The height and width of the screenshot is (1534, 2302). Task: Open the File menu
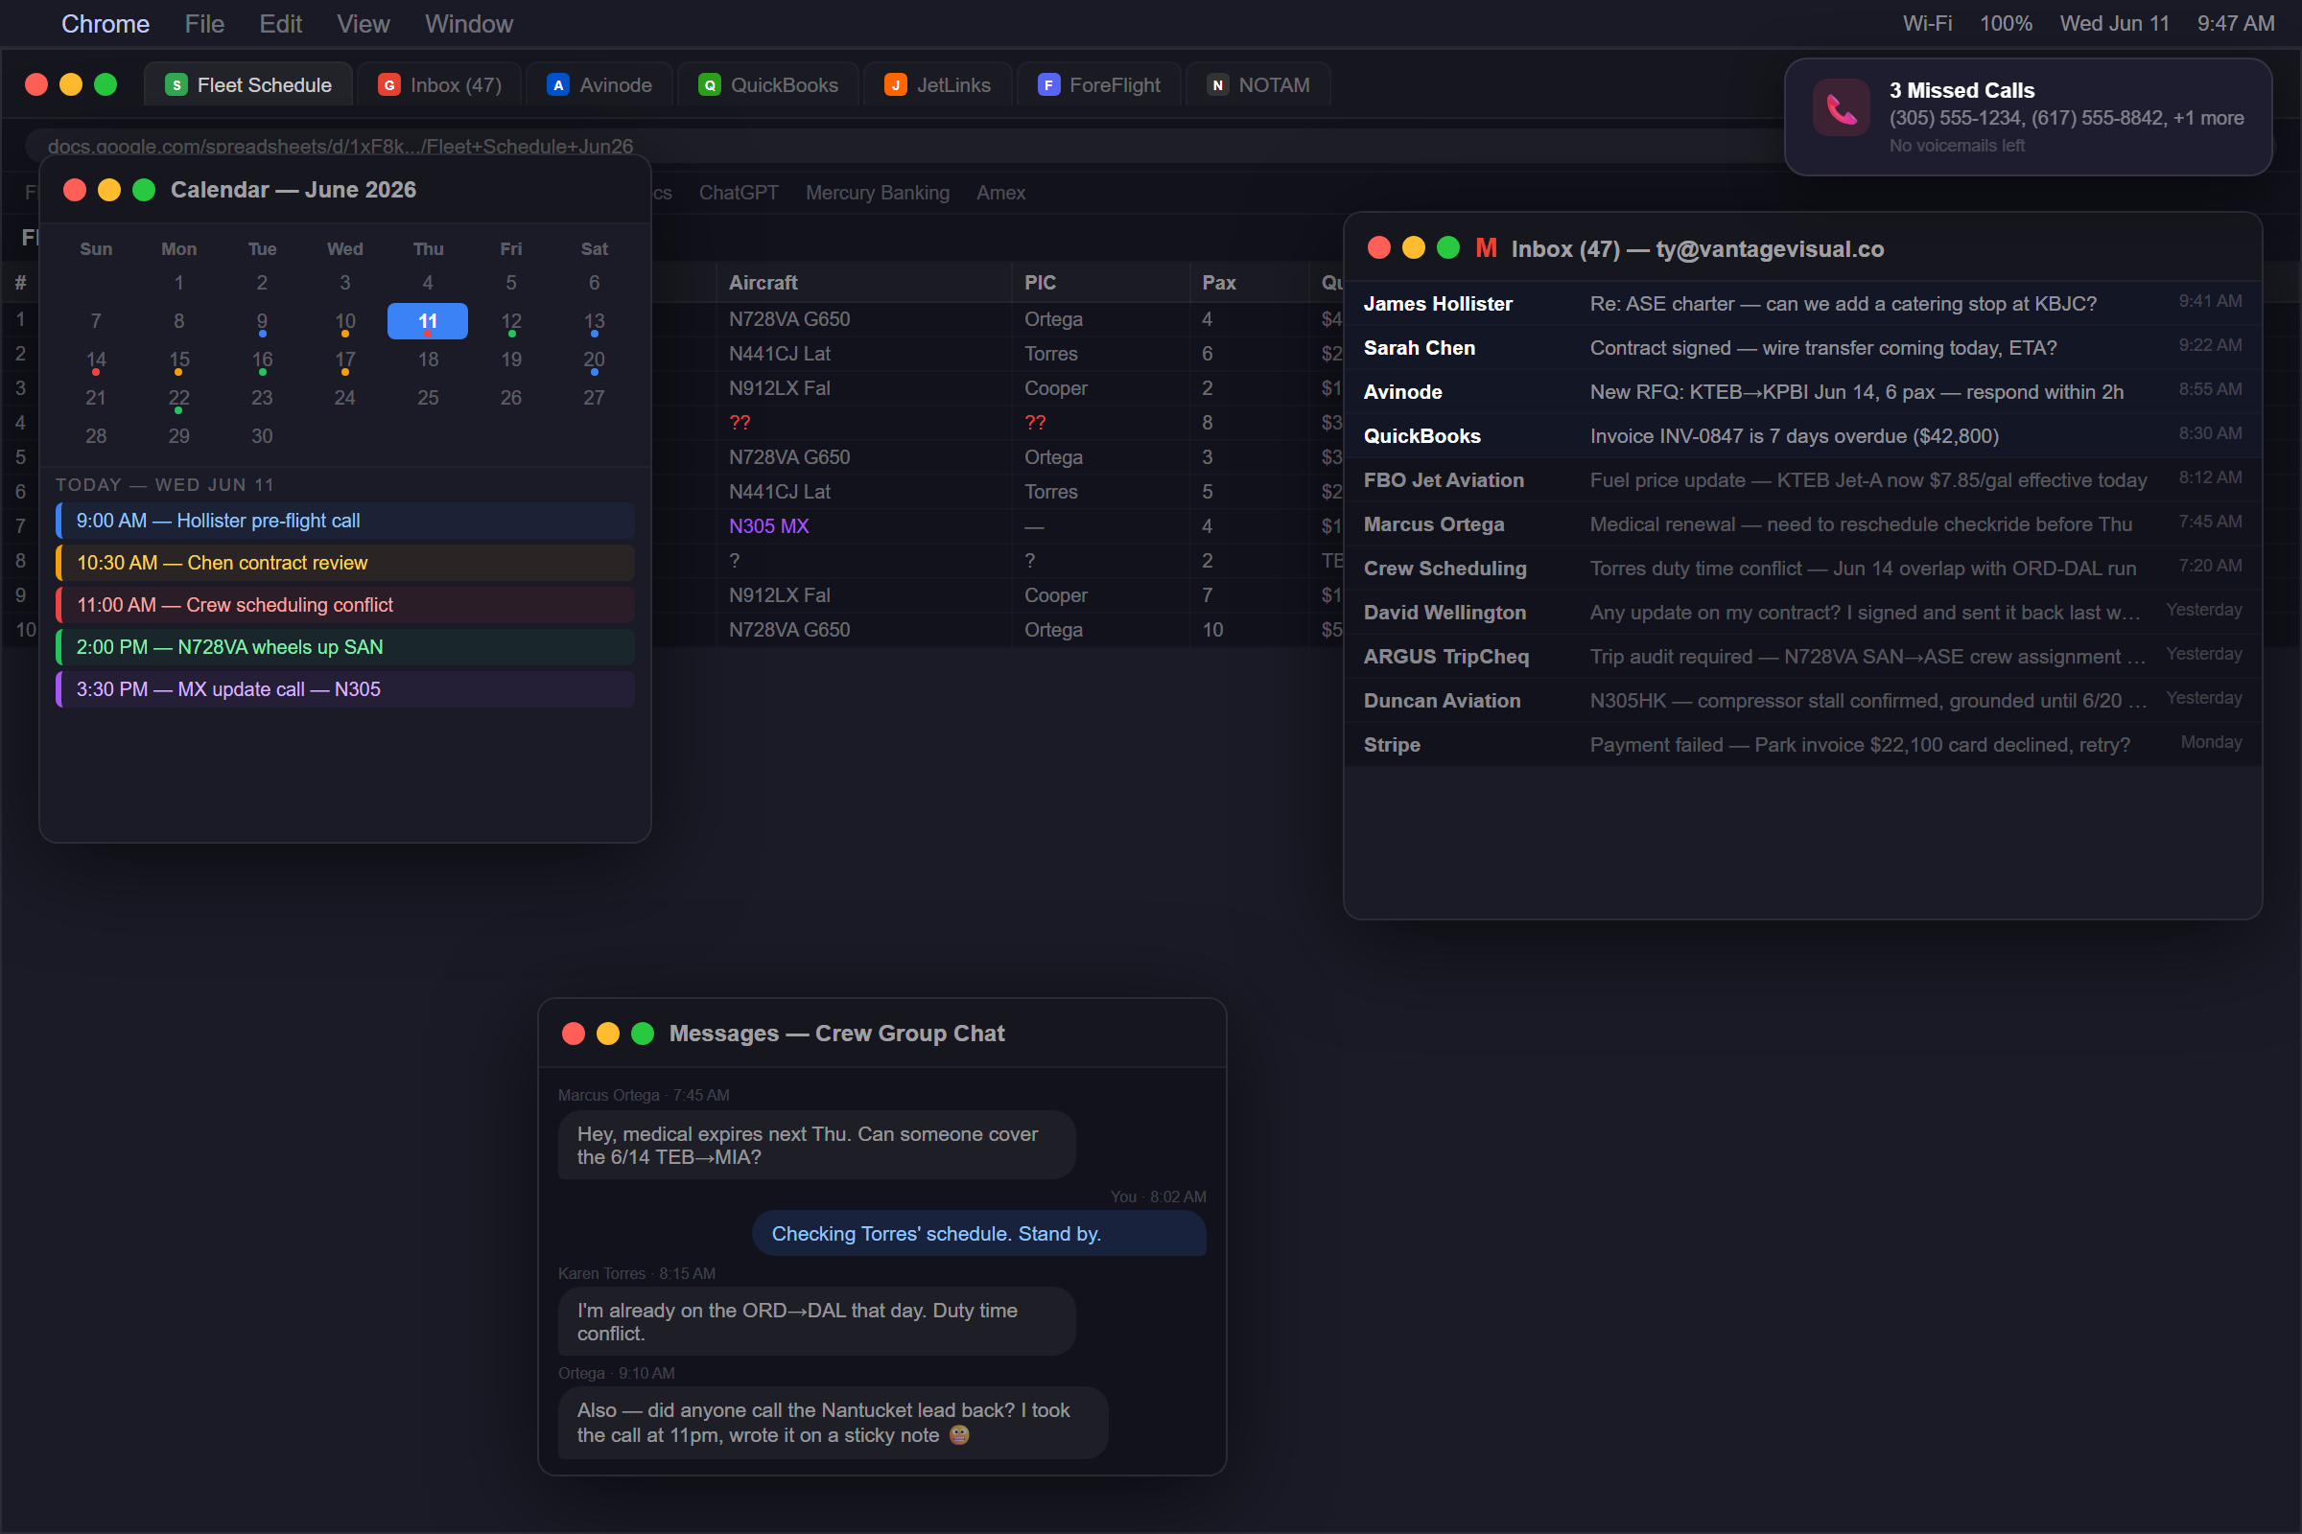204,23
